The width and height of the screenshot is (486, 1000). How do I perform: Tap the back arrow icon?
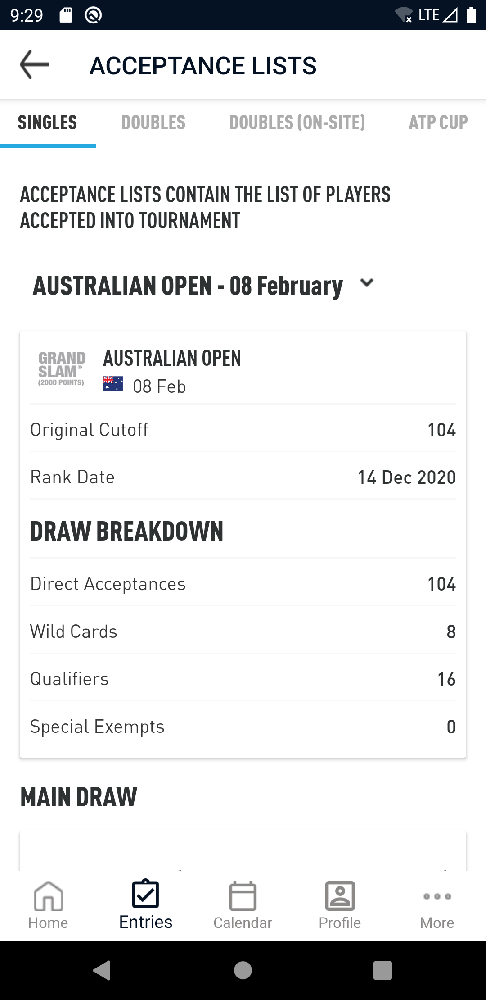[35, 64]
